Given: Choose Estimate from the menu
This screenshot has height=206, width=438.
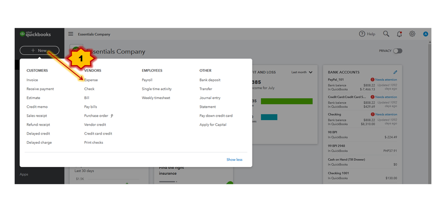Looking at the screenshot, I should [x=33, y=98].
